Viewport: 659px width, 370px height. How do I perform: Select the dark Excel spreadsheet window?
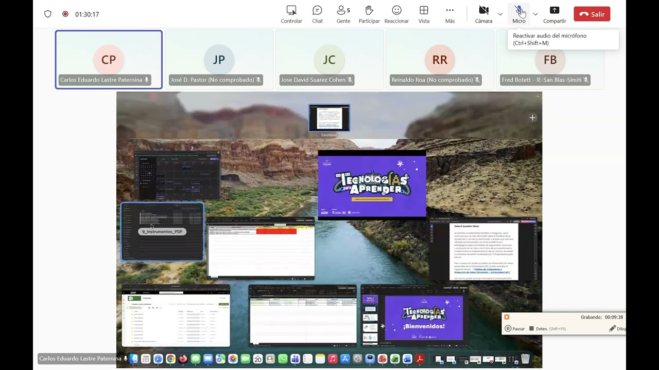tap(303, 315)
